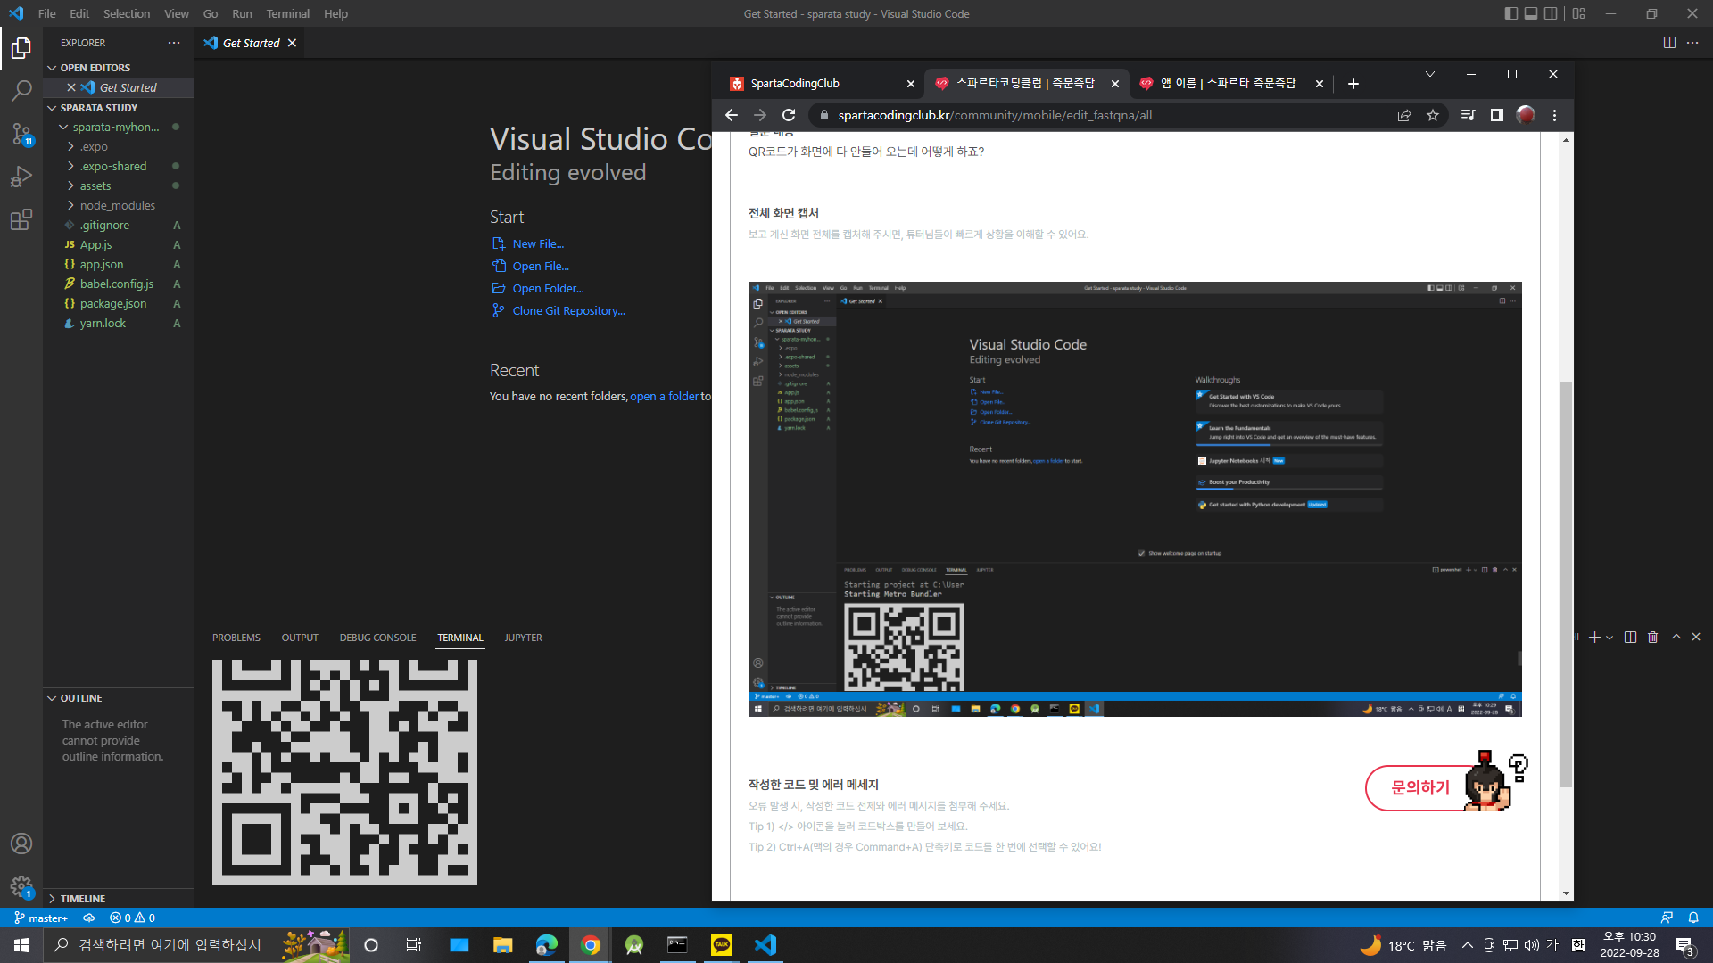Click the Open Folder link
Screen dimensions: 1713x963
click(548, 289)
